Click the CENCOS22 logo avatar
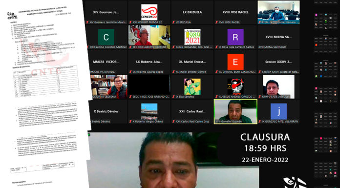The height and width of the screenshot is (188, 340). (x=149, y=12)
